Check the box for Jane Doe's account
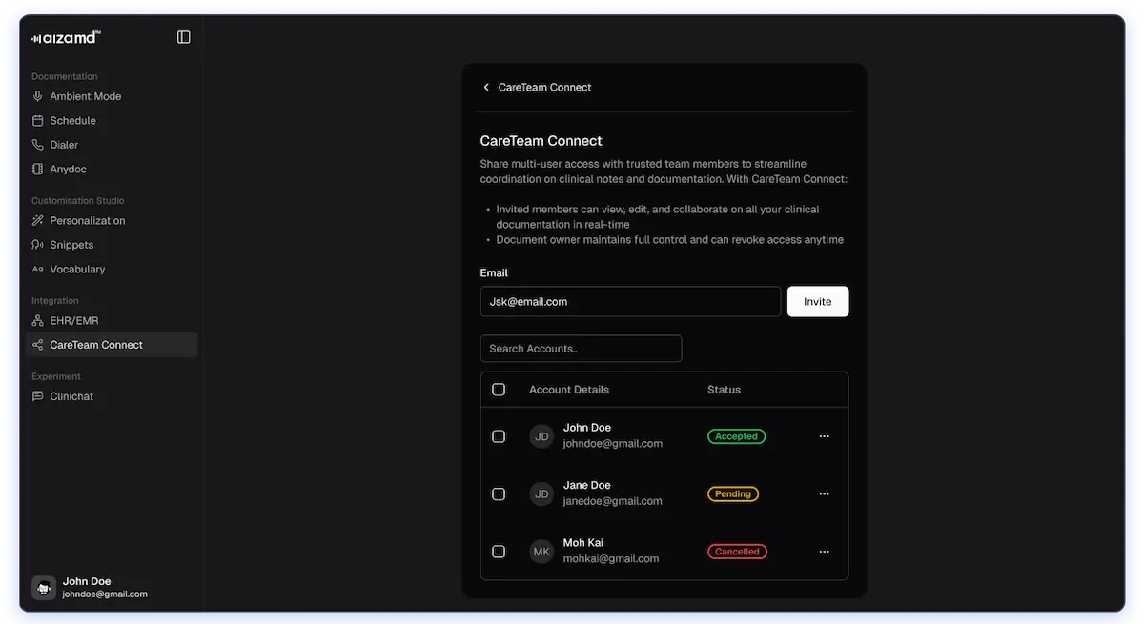The height and width of the screenshot is (624, 1144). pos(499,494)
